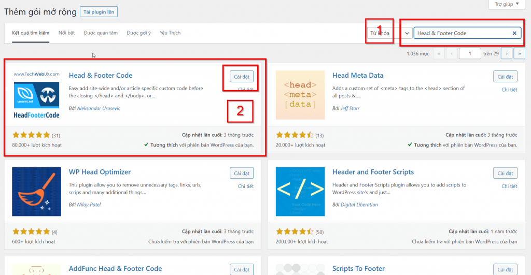
Task: Click the current page number field
Action: click(470, 53)
